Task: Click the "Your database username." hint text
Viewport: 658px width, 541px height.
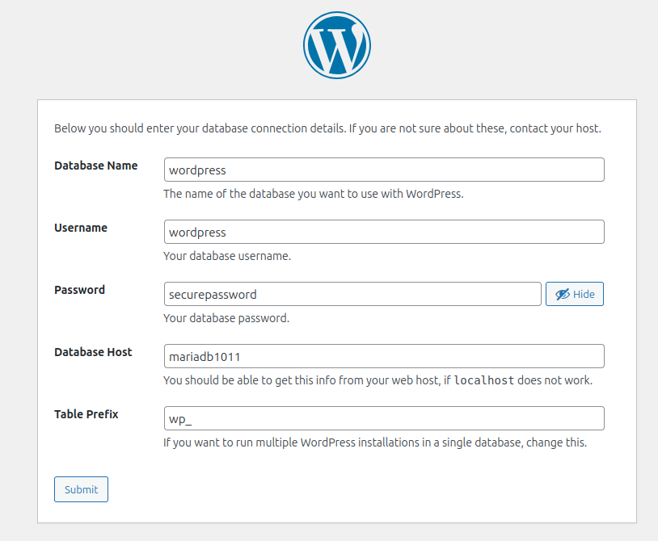Action: pos(227,256)
